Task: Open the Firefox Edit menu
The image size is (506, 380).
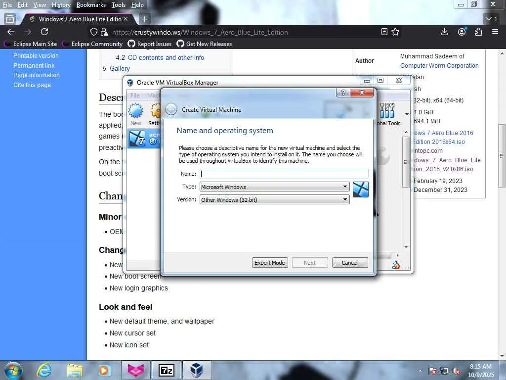Action: [22, 5]
